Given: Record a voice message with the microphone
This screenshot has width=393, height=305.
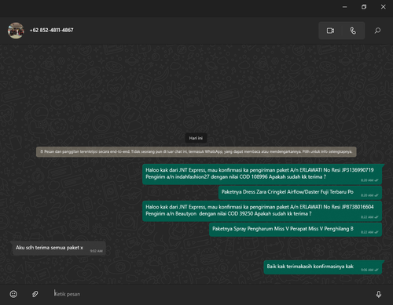Looking at the screenshot, I should click(379, 294).
